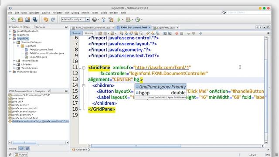Click the Redo arrow icon

click(53, 19)
